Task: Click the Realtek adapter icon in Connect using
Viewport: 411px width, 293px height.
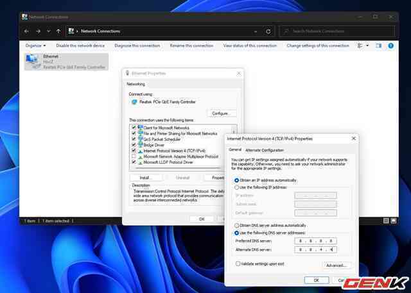Action: pos(134,102)
